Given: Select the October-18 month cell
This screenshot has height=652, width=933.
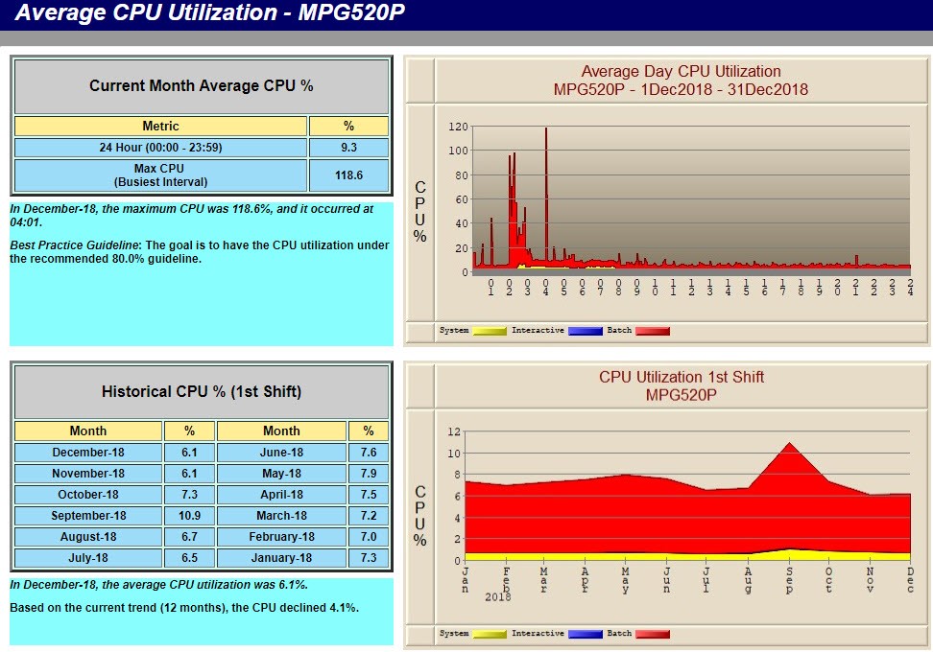Looking at the screenshot, I should 88,495.
